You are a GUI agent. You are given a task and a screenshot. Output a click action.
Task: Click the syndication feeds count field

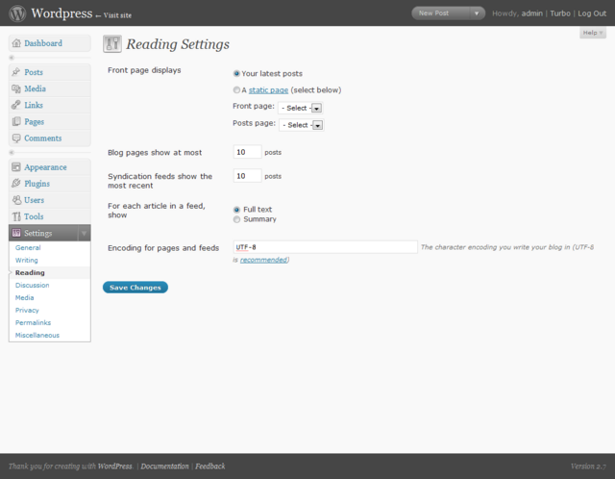pyautogui.click(x=247, y=176)
